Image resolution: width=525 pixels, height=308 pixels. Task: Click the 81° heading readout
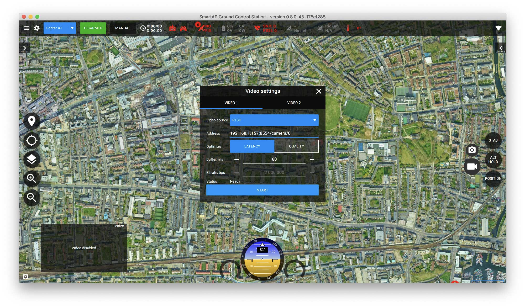pyautogui.click(x=262, y=250)
